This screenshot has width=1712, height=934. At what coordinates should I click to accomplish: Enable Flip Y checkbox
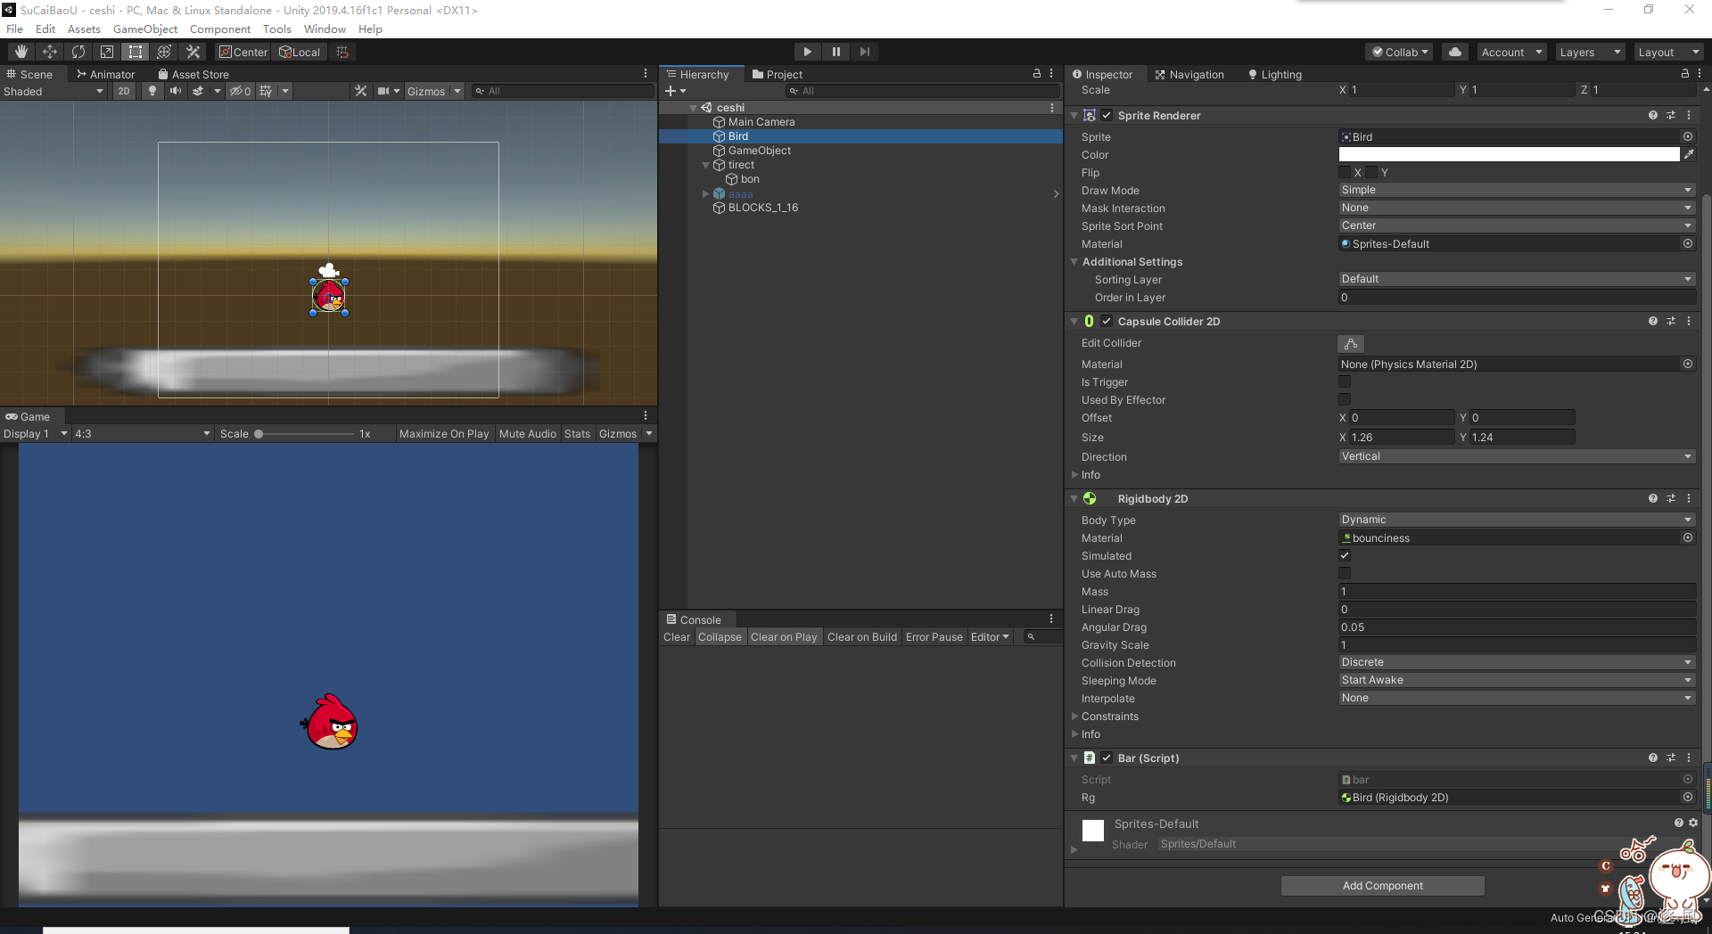click(1371, 172)
